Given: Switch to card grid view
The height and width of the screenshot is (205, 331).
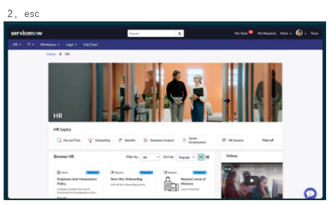Looking at the screenshot, I should point(201,157).
